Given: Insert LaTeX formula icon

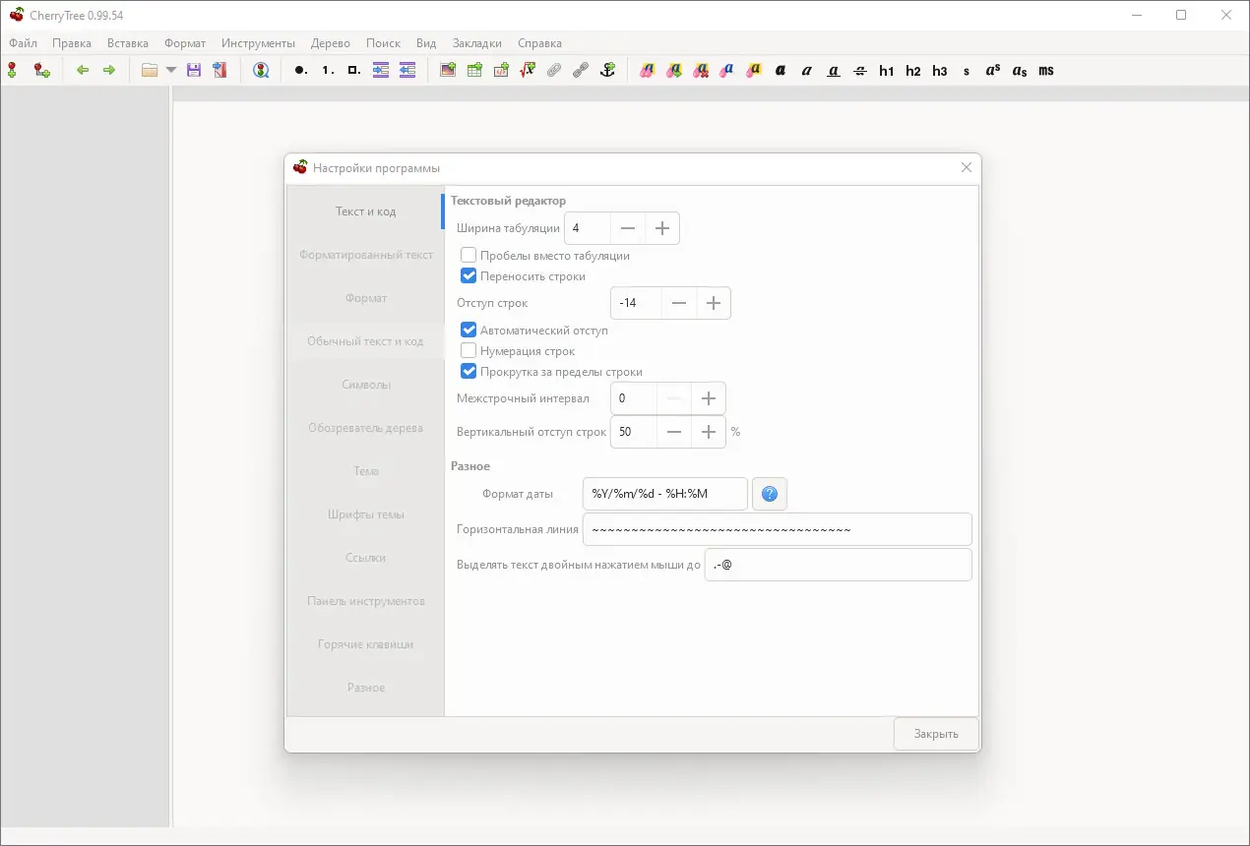Looking at the screenshot, I should (528, 70).
